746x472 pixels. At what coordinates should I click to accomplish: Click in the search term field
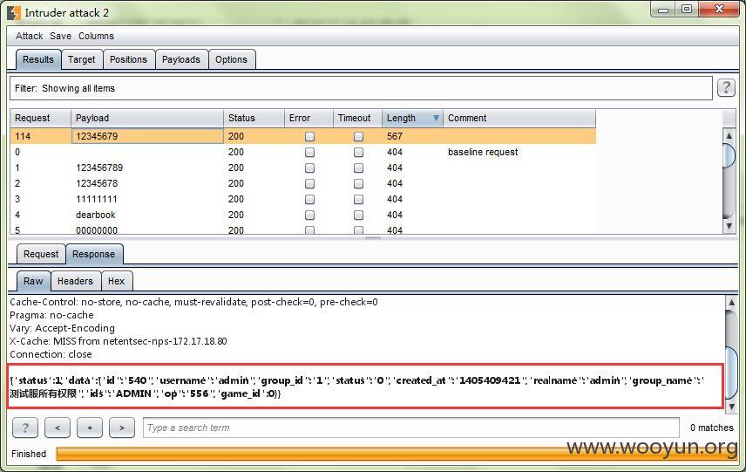pyautogui.click(x=411, y=428)
